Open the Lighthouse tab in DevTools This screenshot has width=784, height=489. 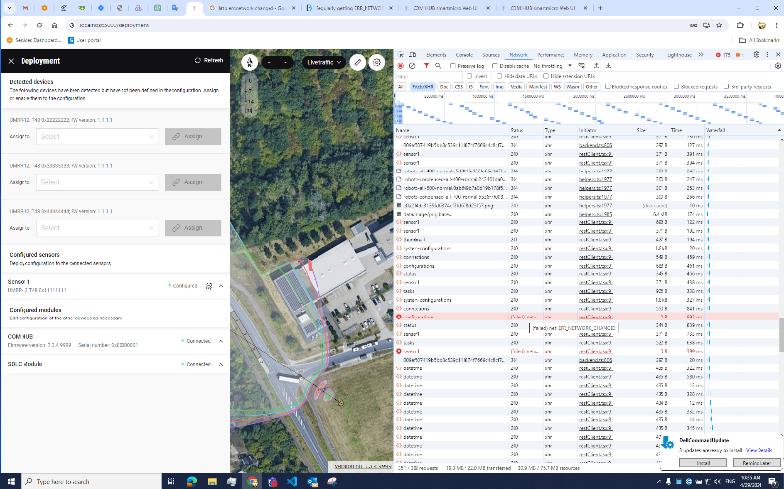pos(679,55)
